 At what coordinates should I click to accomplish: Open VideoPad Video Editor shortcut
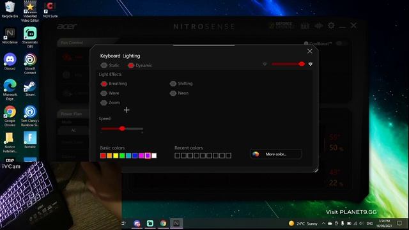tap(30, 11)
